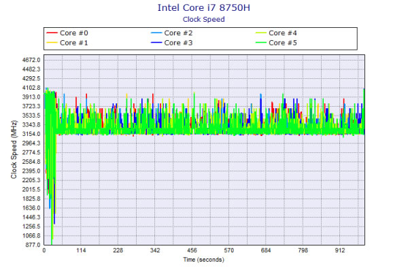Image resolution: width=408 pixels, height=272 pixels.
Task: Click the Core #4 legend entry
Action: 276,33
